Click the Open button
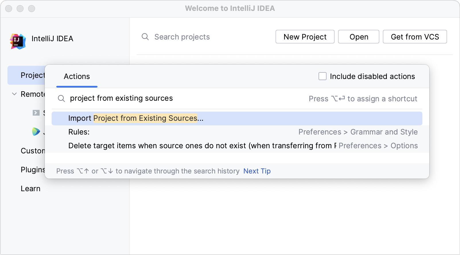Image resolution: width=460 pixels, height=255 pixels. [358, 37]
